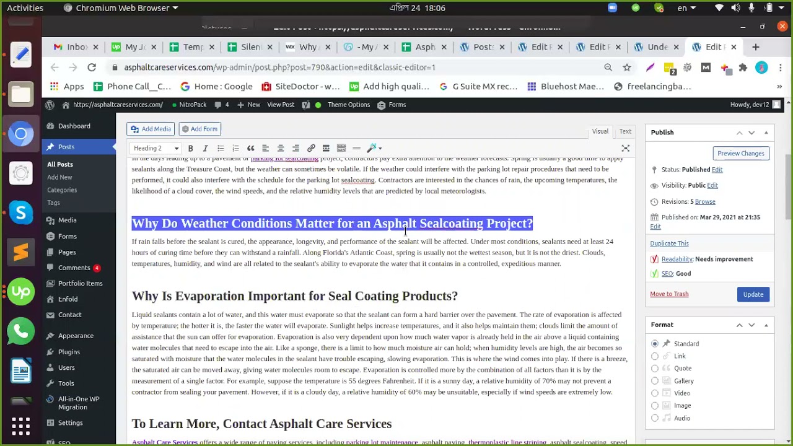Click the Preview Changes button
This screenshot has width=793, height=446.
(741, 154)
